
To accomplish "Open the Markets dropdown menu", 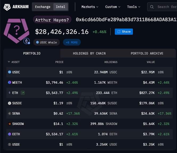I will (x=90, y=7).
